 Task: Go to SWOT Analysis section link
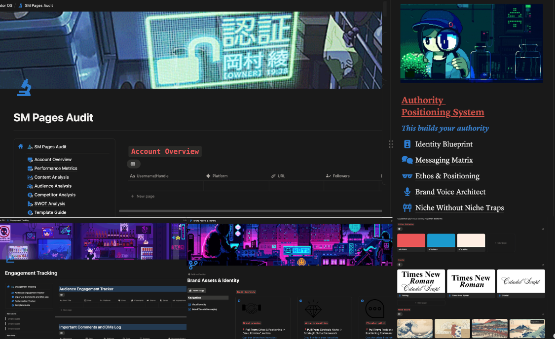point(49,203)
